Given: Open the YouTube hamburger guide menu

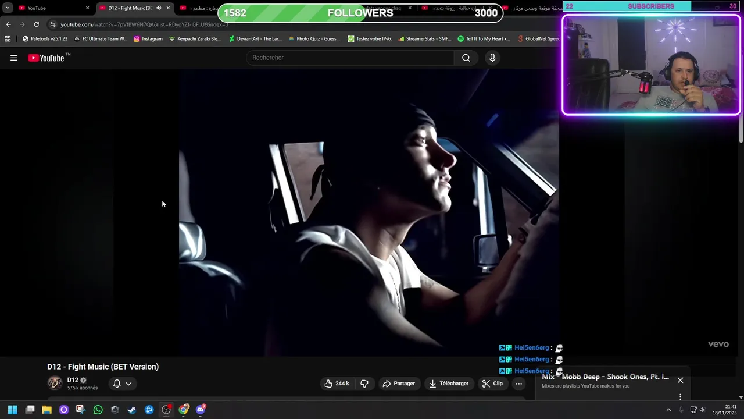Looking at the screenshot, I should point(14,58).
